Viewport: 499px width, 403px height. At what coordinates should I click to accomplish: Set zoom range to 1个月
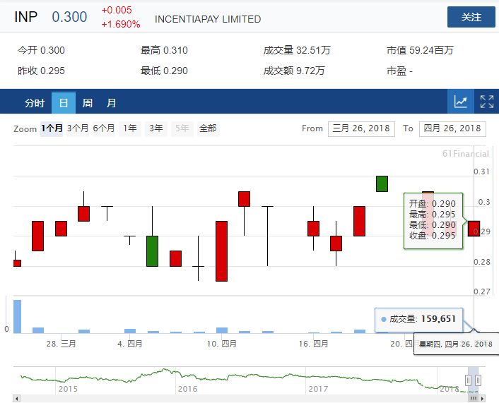(52, 128)
